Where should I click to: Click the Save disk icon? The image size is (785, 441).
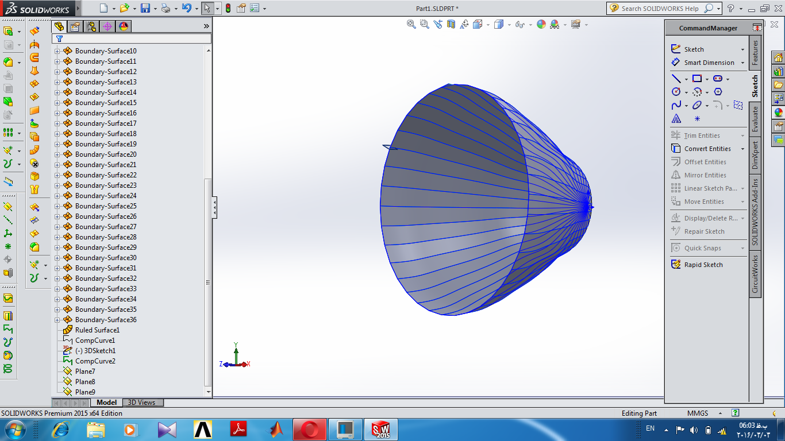[145, 8]
